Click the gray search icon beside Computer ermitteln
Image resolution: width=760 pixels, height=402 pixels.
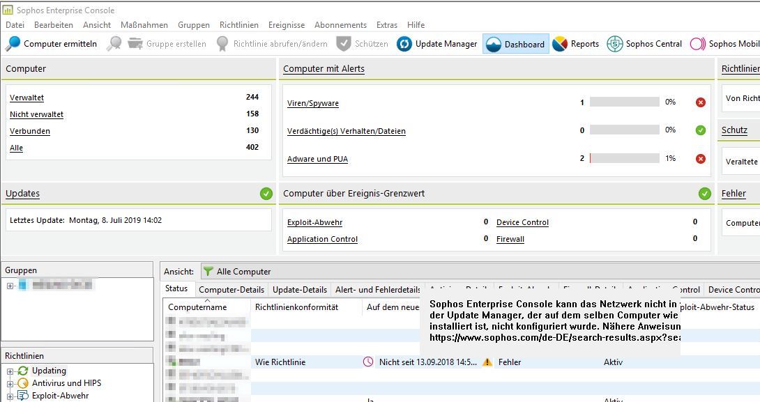click(114, 44)
